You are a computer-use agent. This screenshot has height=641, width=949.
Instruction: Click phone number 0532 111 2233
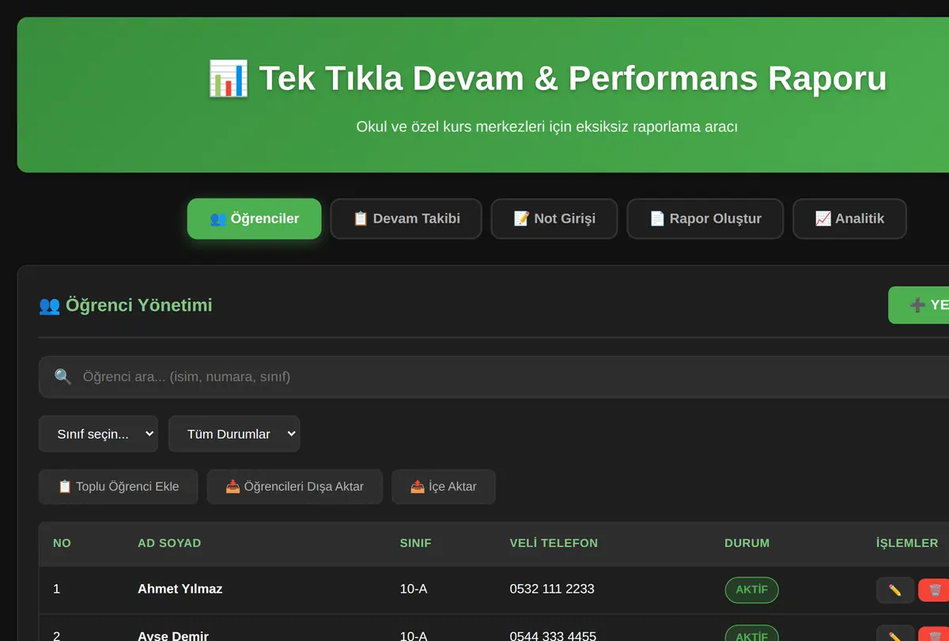552,589
